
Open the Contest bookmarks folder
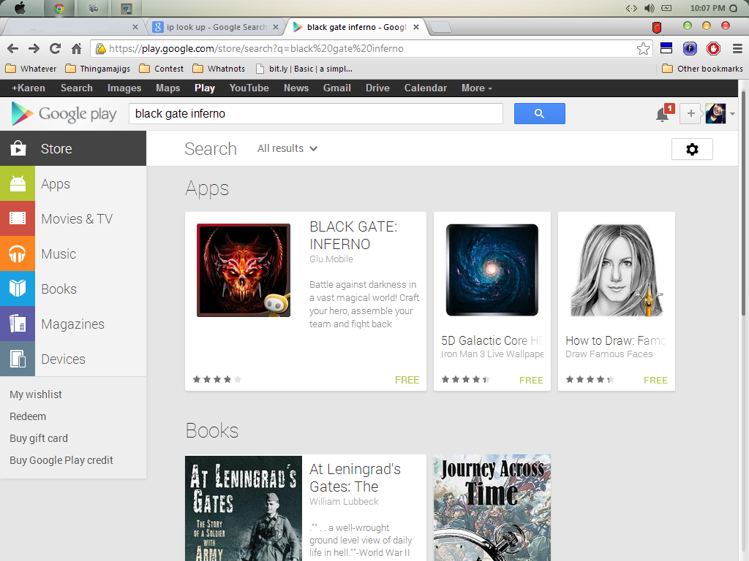[162, 69]
